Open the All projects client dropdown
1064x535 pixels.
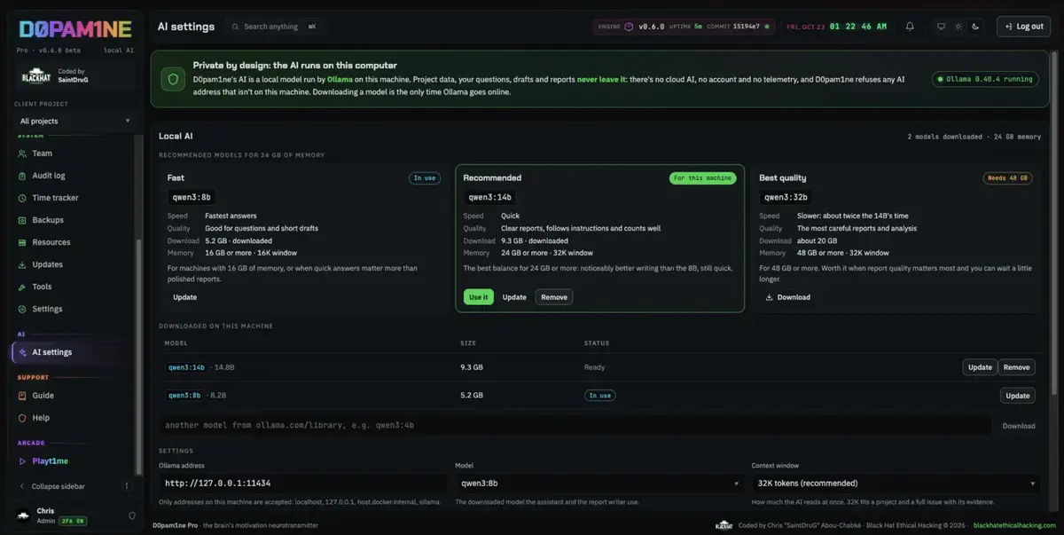pos(75,121)
